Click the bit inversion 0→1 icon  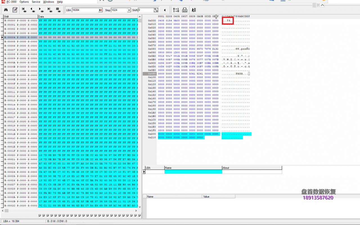point(176,10)
